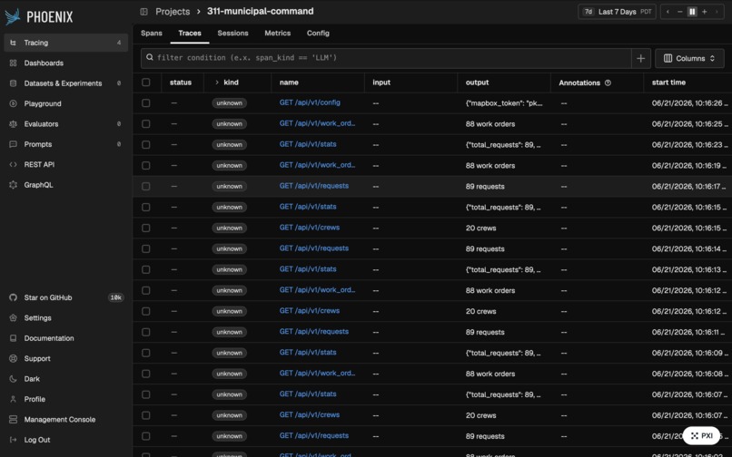This screenshot has width=732, height=457.
Task: Check the stats row at 10:16:23
Action: click(x=145, y=144)
